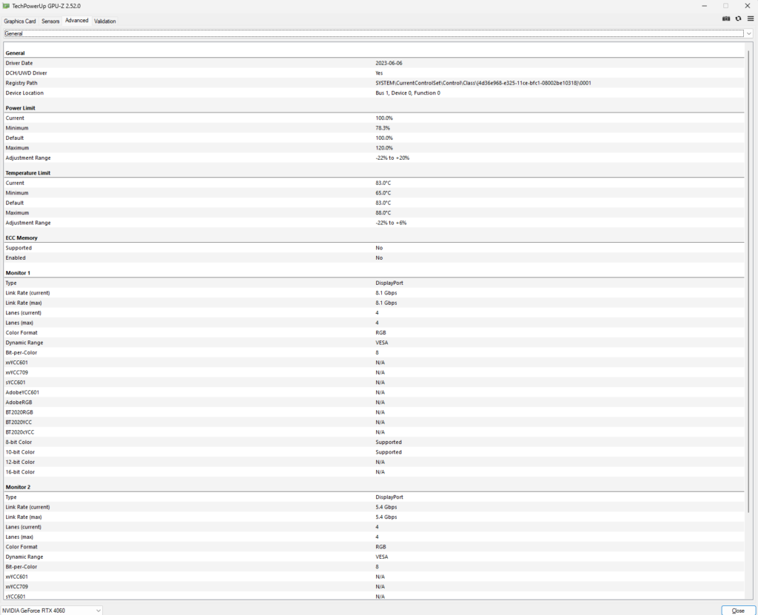758x615 pixels.
Task: Click the -22% to +20% adjustment range value
Action: point(392,158)
